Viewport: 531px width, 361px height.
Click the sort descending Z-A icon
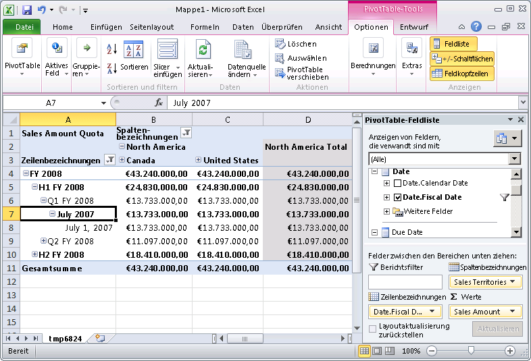(x=112, y=68)
